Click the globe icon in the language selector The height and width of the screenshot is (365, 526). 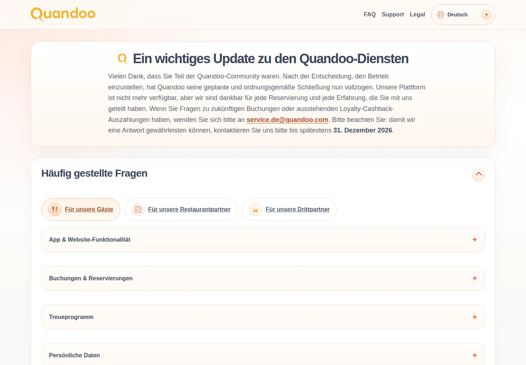click(x=441, y=15)
